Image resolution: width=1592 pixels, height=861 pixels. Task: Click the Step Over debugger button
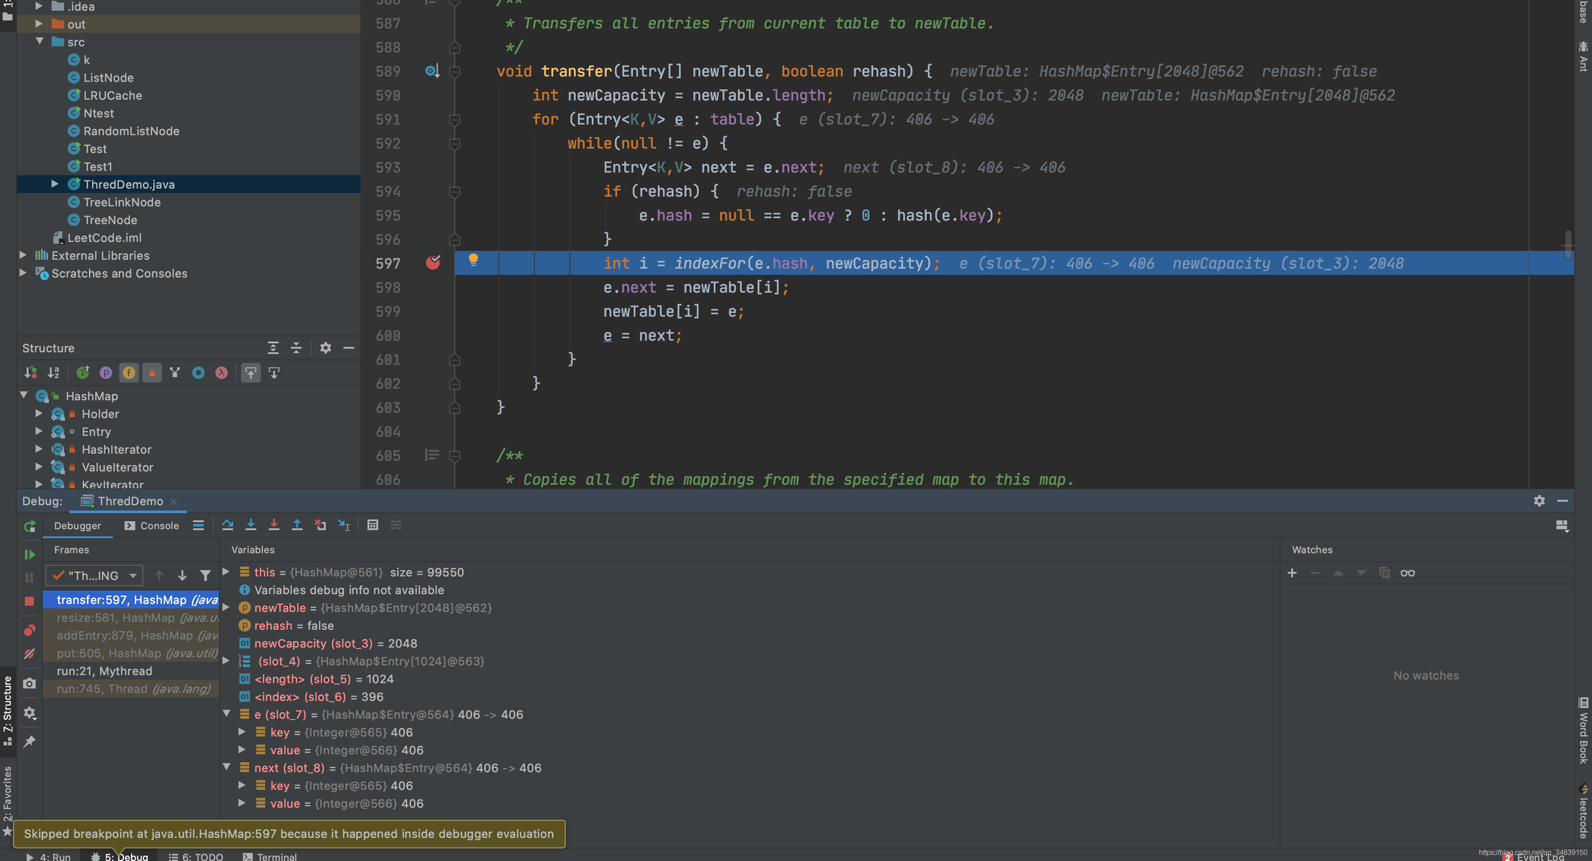click(x=227, y=525)
